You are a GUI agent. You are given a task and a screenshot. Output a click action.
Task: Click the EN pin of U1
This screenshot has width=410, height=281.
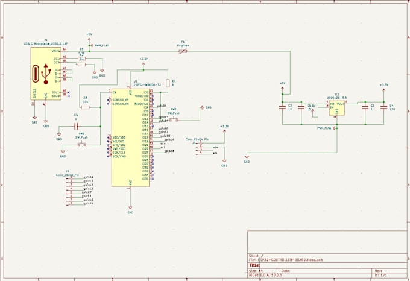[114, 92]
